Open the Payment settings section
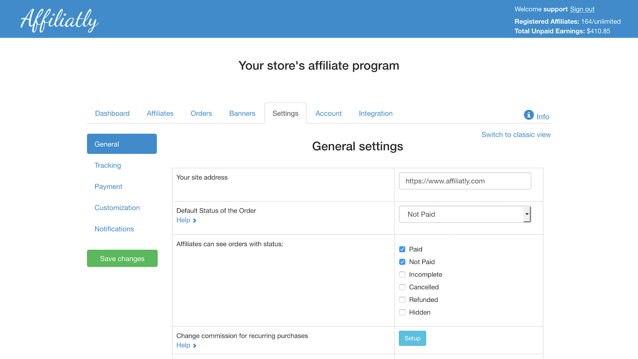The height and width of the screenshot is (359, 638). (x=108, y=186)
